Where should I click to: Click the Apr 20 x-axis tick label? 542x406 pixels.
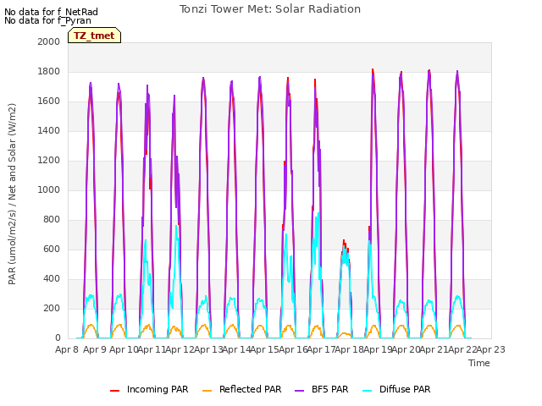[x=406, y=349]
